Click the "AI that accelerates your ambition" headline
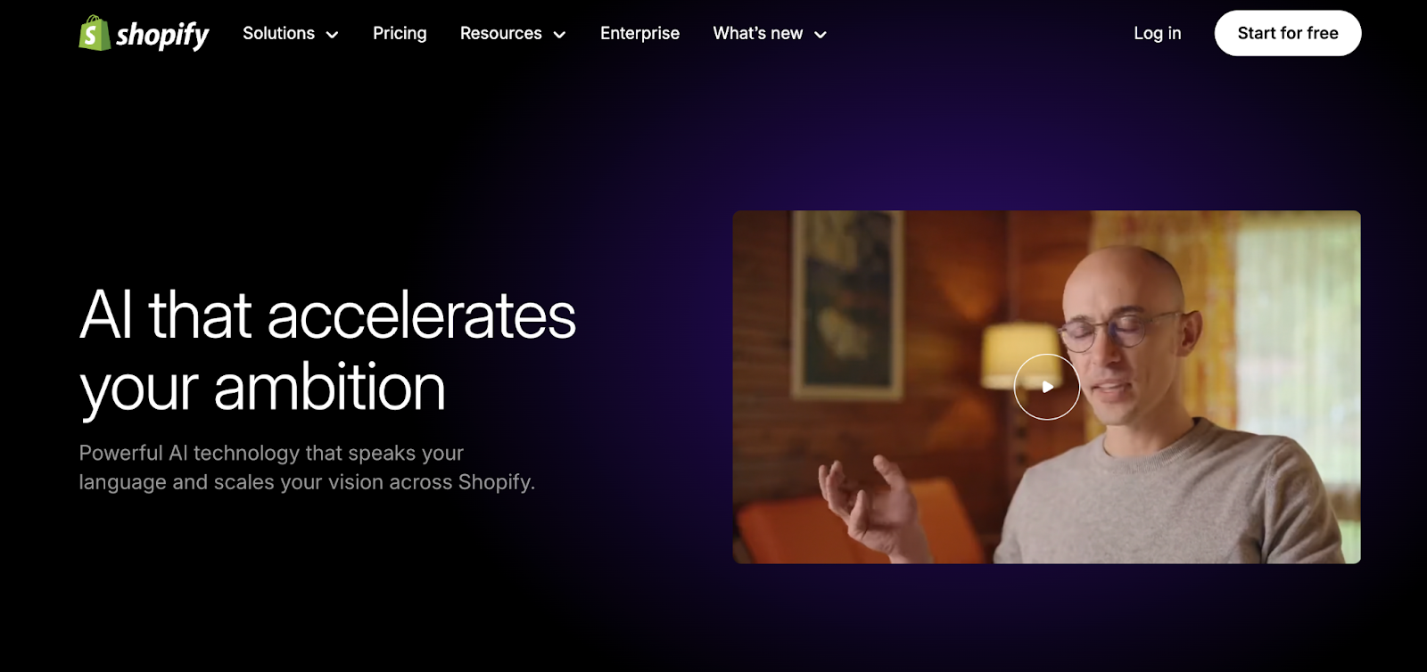Image resolution: width=1427 pixels, height=672 pixels. (327, 351)
